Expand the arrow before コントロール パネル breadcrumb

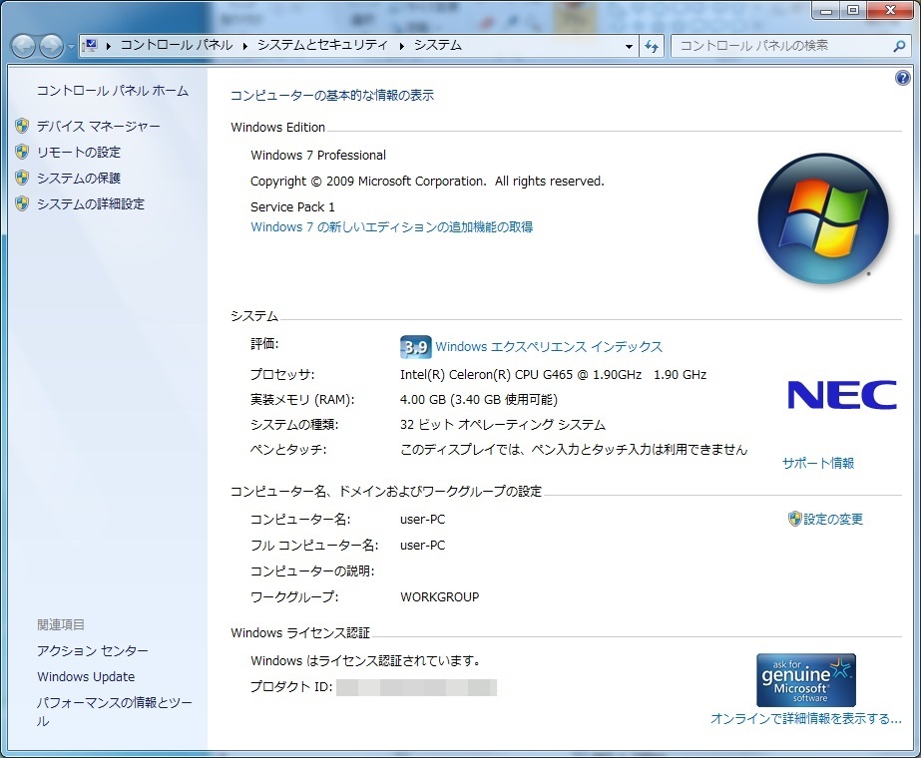(x=108, y=46)
